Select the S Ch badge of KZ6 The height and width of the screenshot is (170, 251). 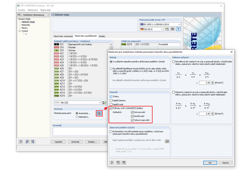click(x=56, y=68)
